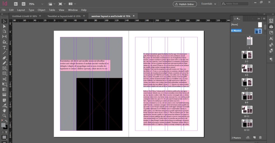
Task: Select the Pen tool in toolbox
Action: point(4,58)
